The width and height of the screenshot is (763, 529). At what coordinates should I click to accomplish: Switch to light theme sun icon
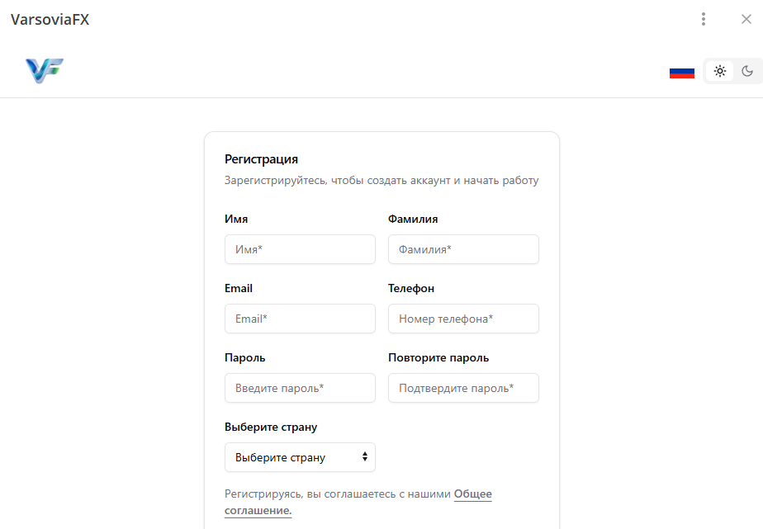pyautogui.click(x=720, y=71)
